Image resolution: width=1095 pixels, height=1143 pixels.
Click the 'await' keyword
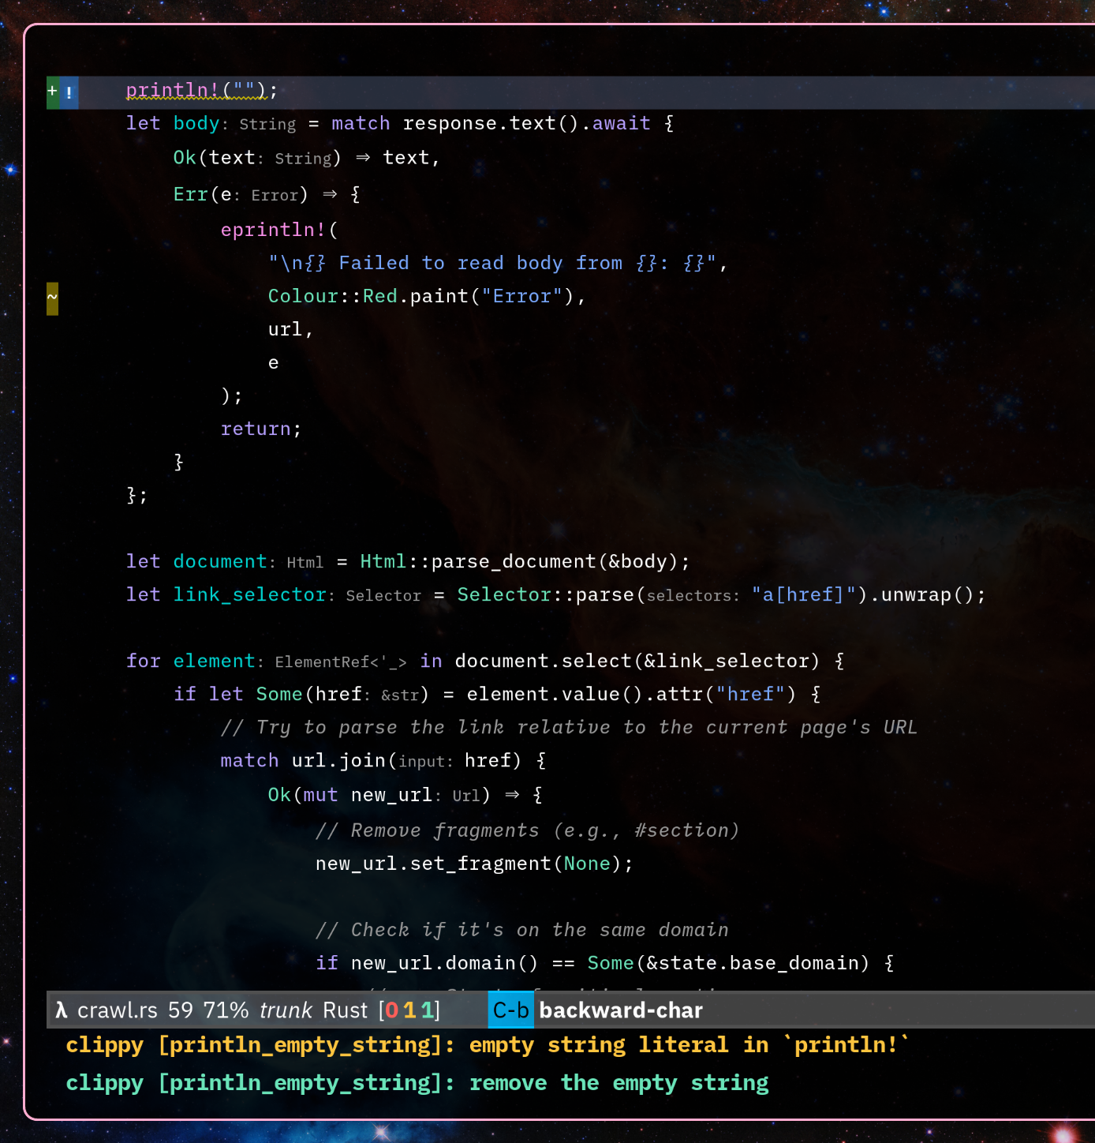(622, 124)
